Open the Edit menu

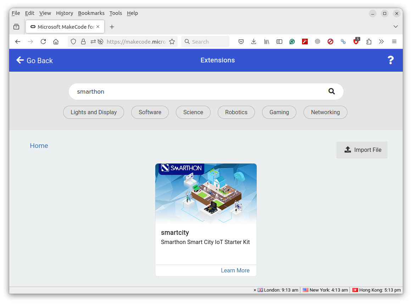pos(30,13)
